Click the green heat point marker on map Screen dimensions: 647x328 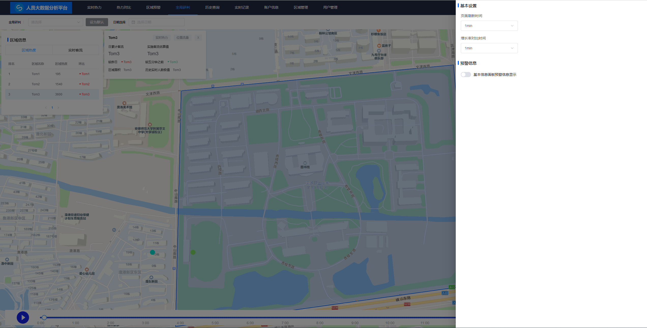[193, 252]
